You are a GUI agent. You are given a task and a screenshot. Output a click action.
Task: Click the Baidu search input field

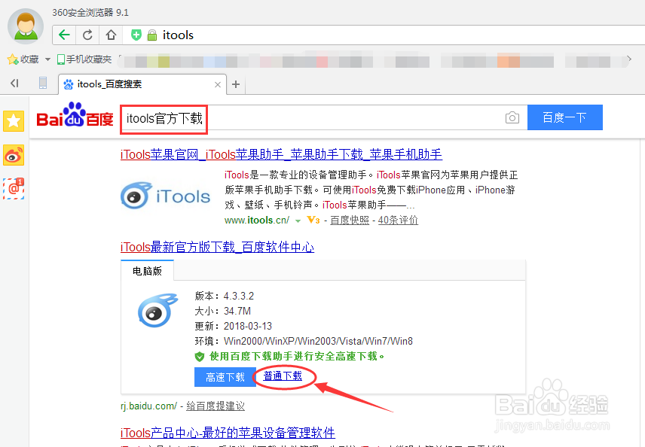tap(324, 118)
